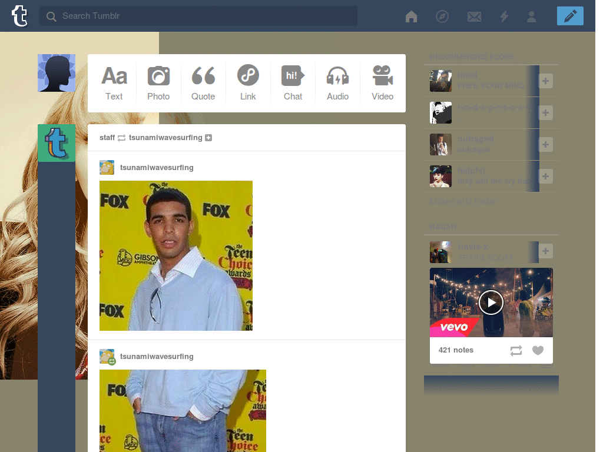
Task: Open the i-m-d-e-p-r-e-s-s-e-d blog avatar
Action: pyautogui.click(x=440, y=112)
